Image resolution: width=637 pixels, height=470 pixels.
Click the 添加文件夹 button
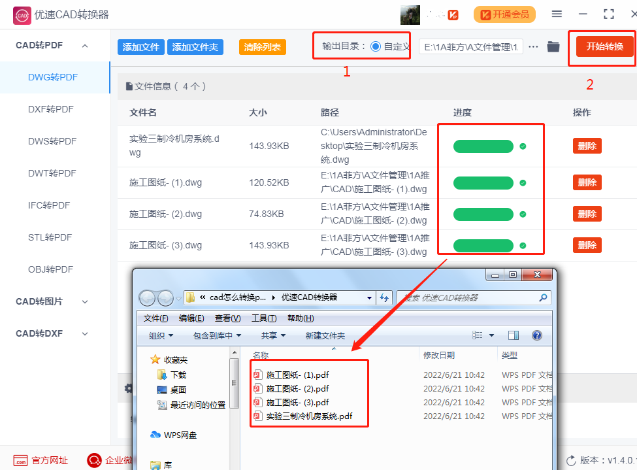[195, 47]
